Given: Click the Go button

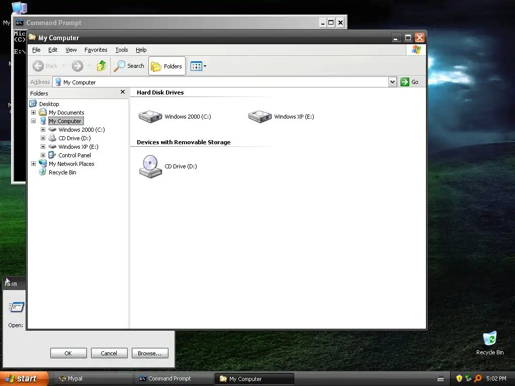Looking at the screenshot, I should (409, 82).
